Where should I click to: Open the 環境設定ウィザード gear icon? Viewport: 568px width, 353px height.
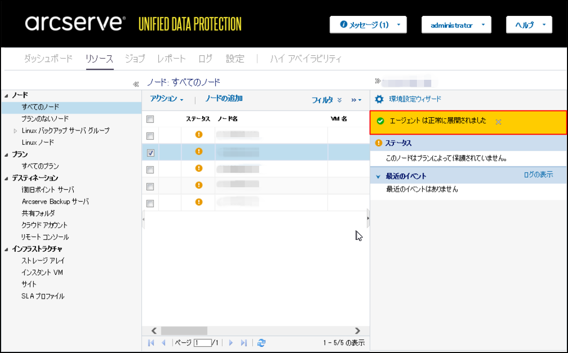(379, 99)
